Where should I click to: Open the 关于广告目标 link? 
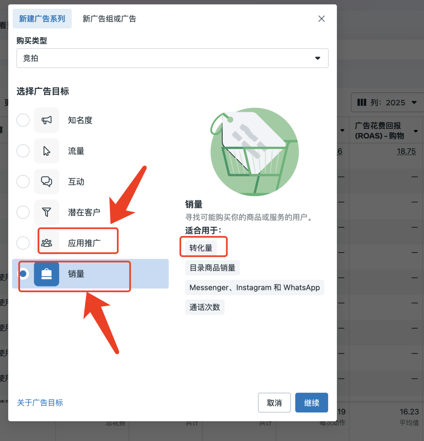(40, 402)
